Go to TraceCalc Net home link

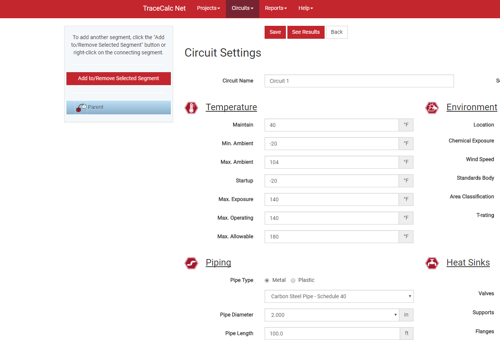click(x=164, y=8)
